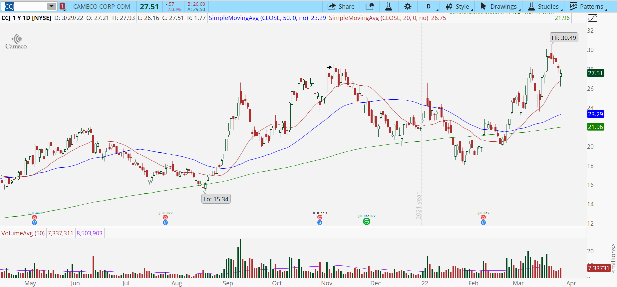Click the -2.03% change value
Image resolution: width=617 pixels, height=287 pixels.
click(173, 9)
